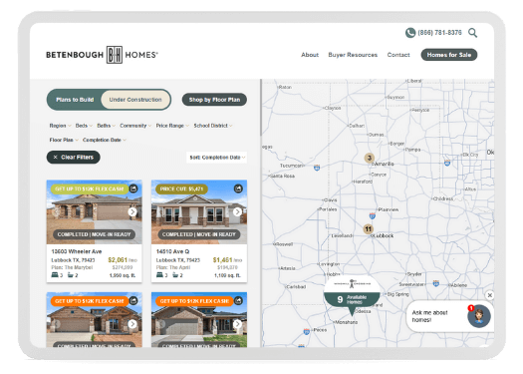Open the search magnifier icon

pos(472,33)
